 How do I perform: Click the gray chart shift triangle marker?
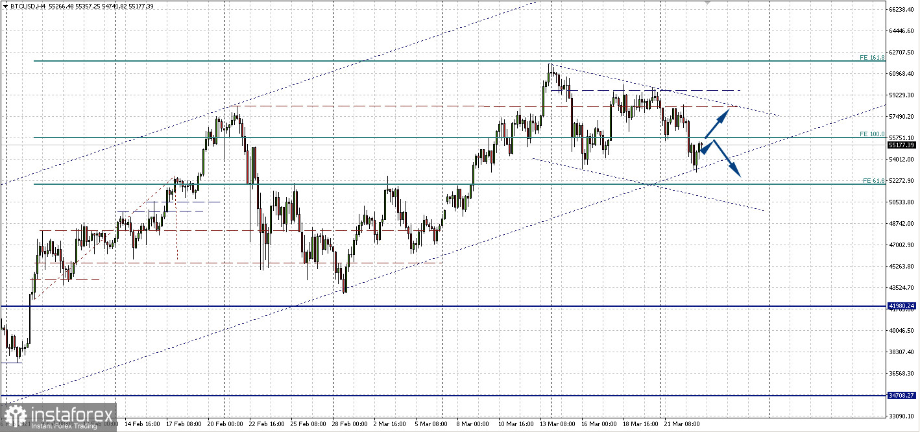[707, 3]
